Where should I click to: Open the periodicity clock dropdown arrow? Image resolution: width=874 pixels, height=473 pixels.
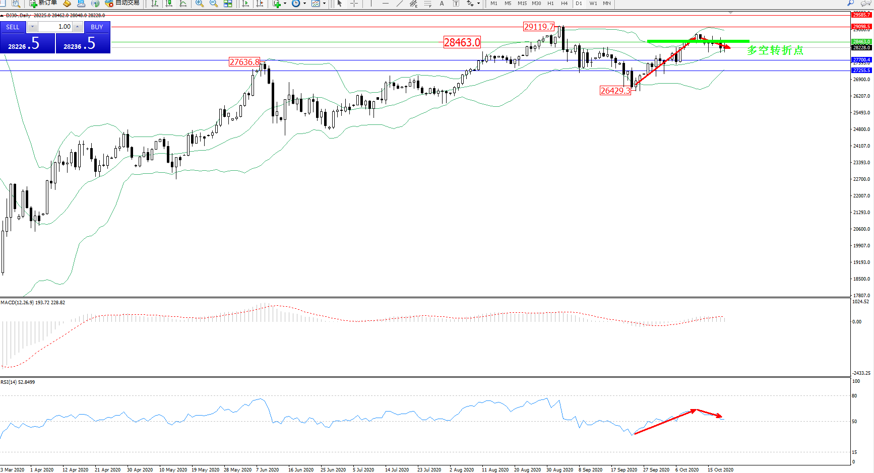click(304, 4)
